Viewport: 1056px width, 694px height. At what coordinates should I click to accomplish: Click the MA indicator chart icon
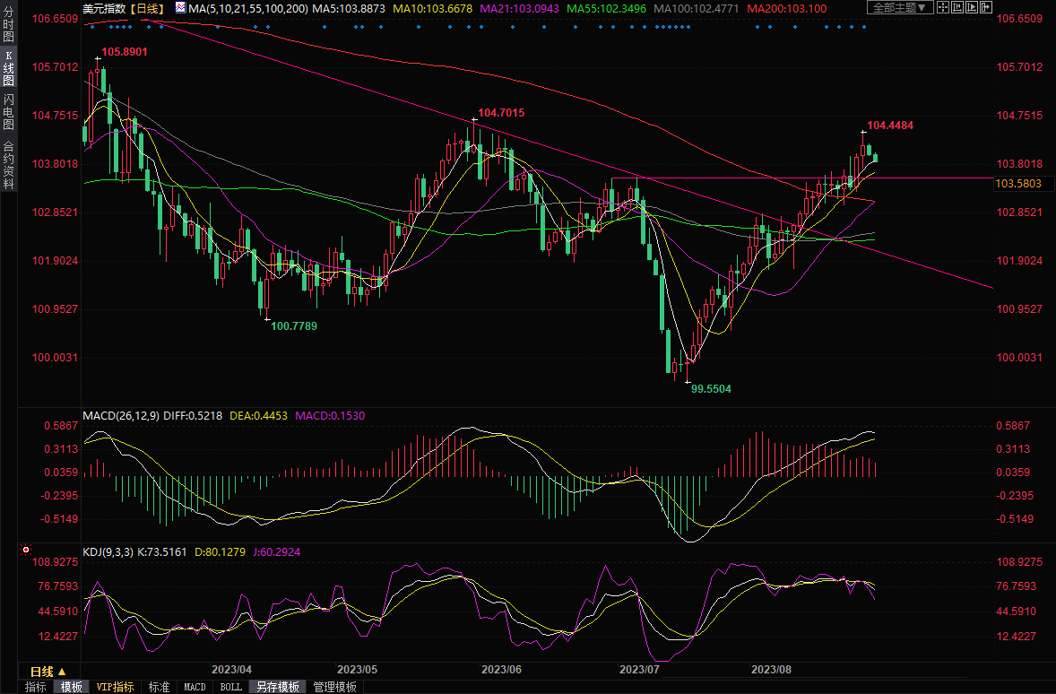coord(181,8)
